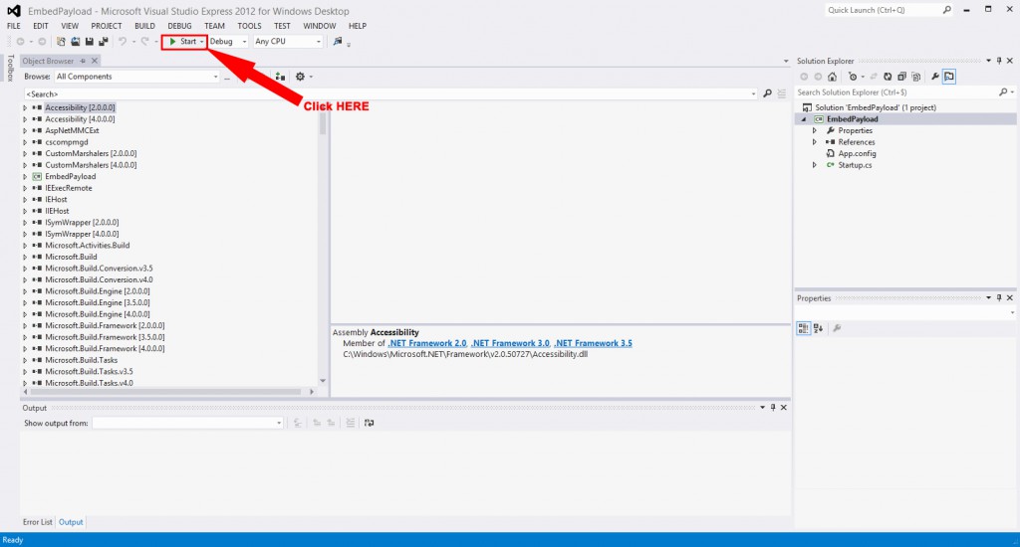Select Microsoft.Build.Tasks.v3.5 in the assembly list
This screenshot has width=1020, height=547.
pos(89,372)
